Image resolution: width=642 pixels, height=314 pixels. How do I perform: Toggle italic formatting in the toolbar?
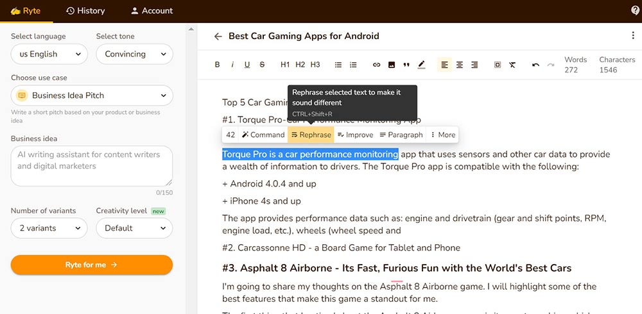point(232,65)
